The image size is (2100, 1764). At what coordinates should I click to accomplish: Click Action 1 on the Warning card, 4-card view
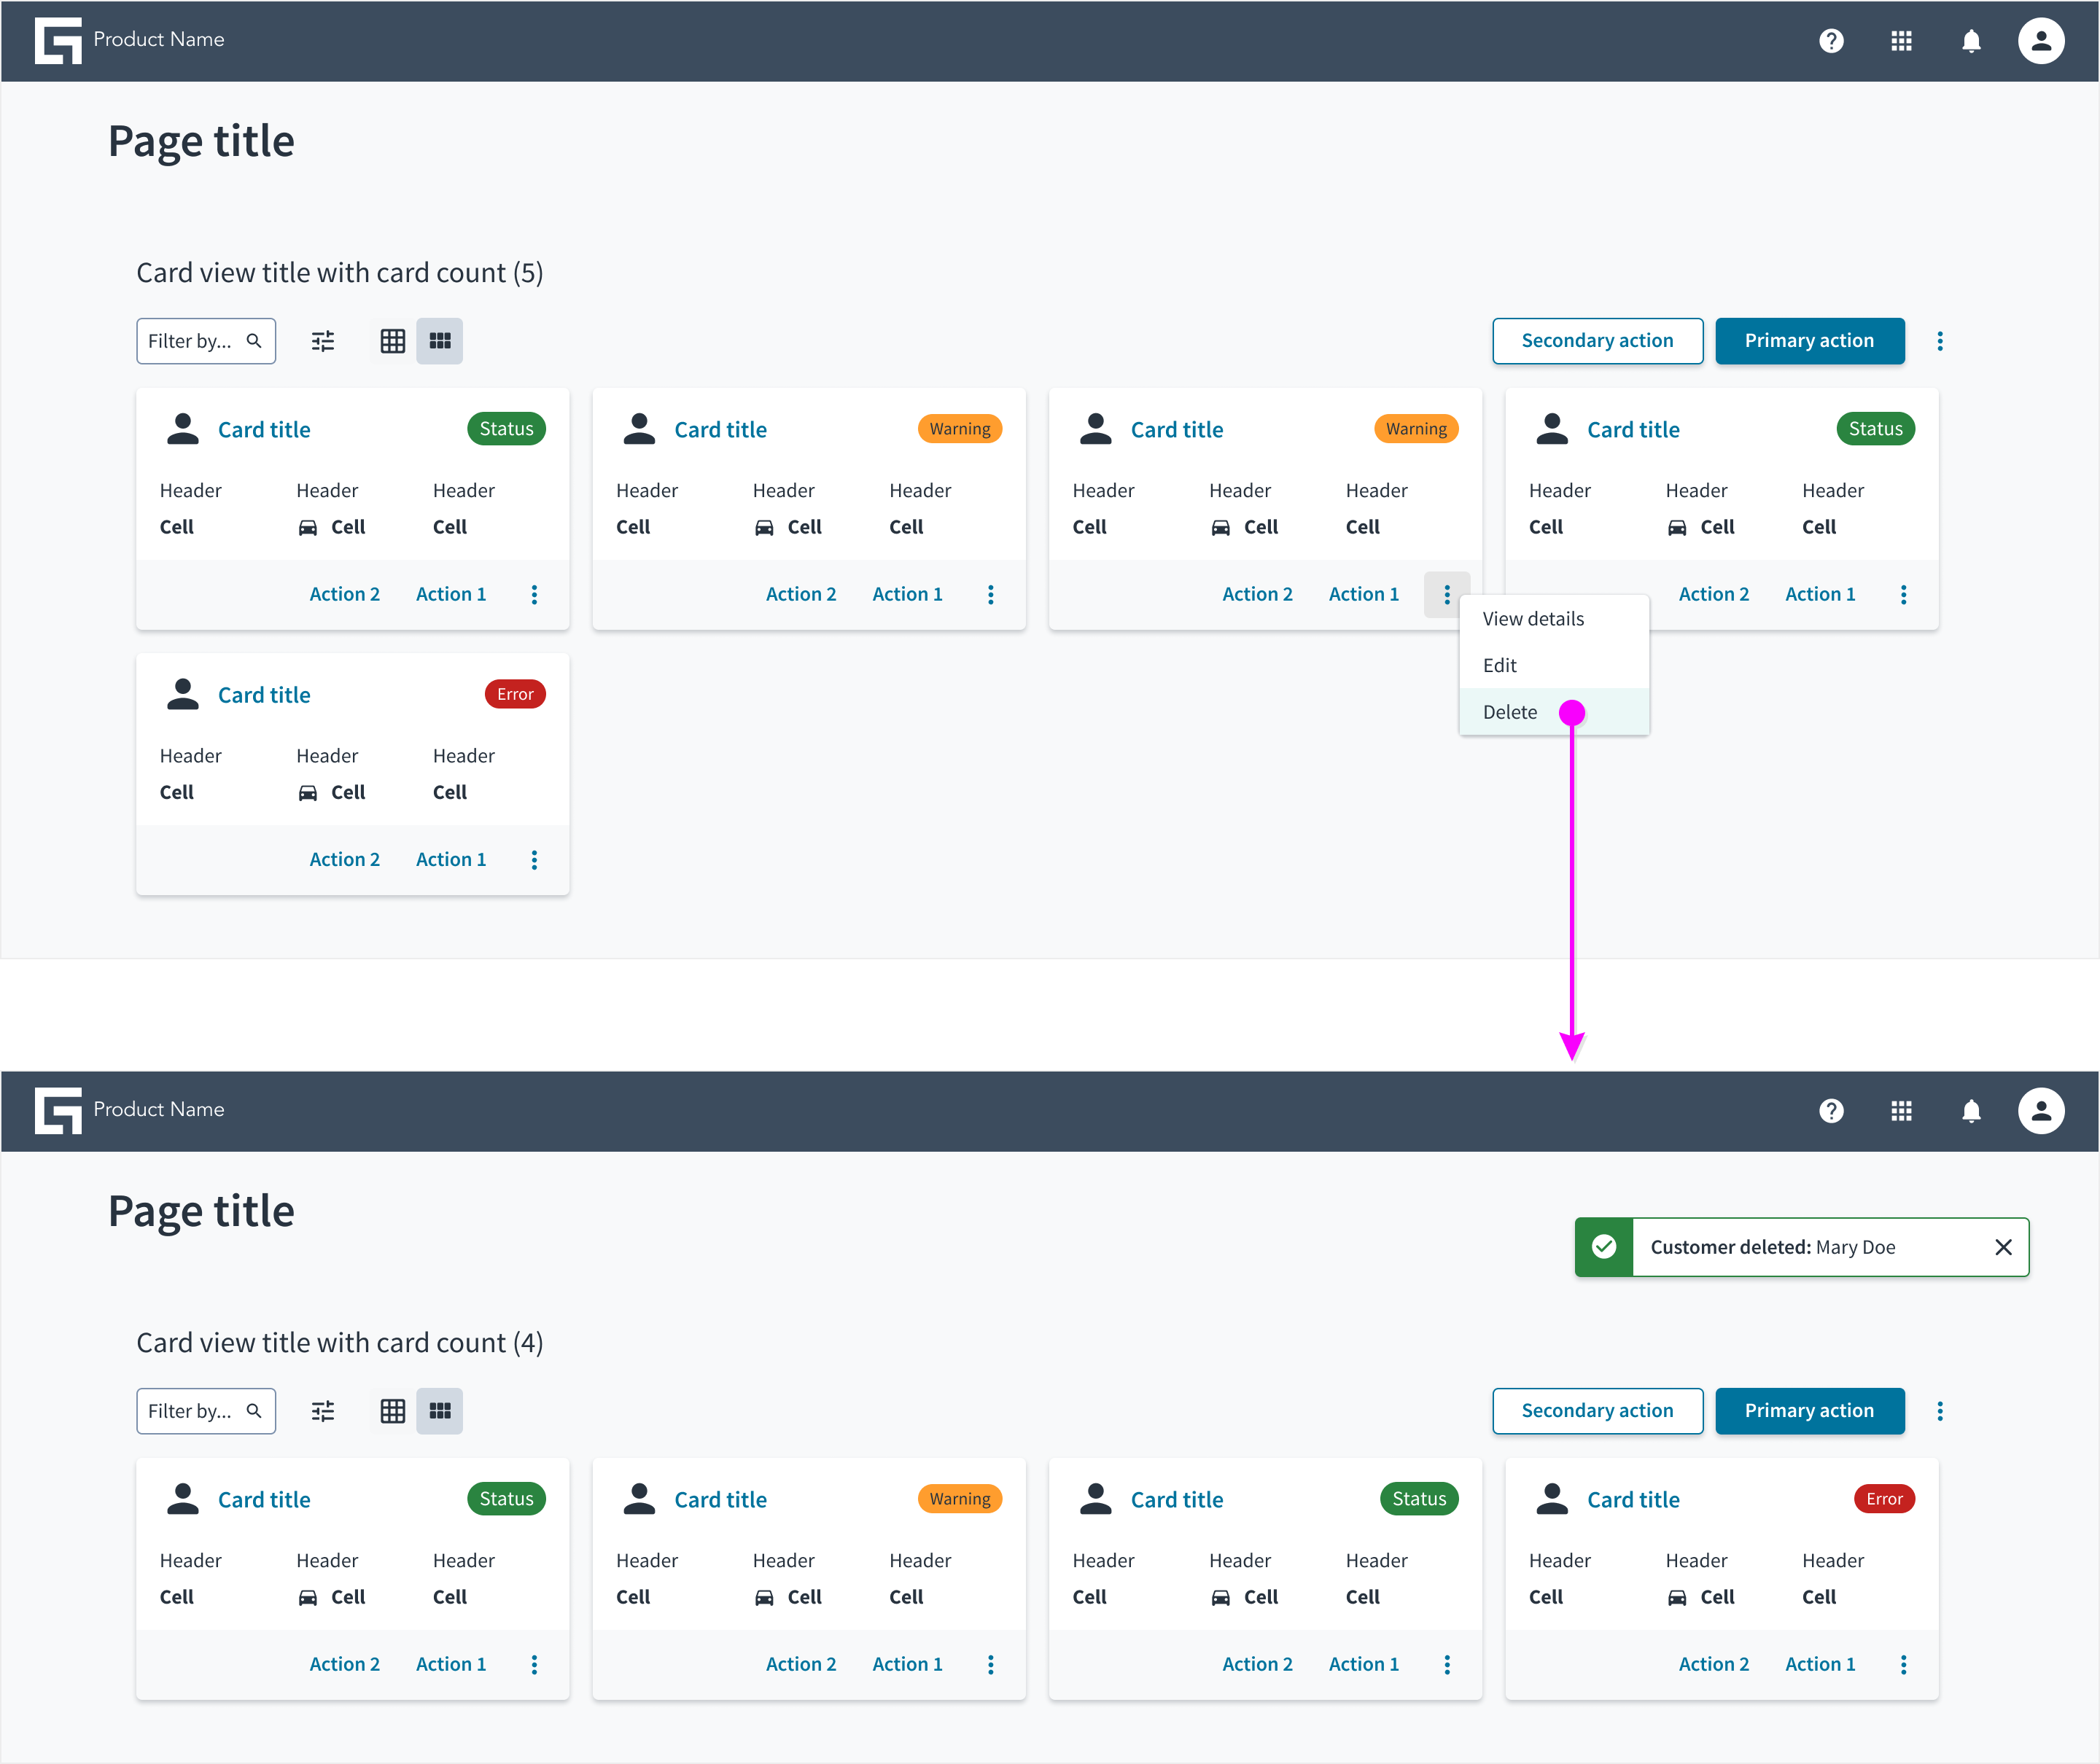pyautogui.click(x=907, y=1664)
